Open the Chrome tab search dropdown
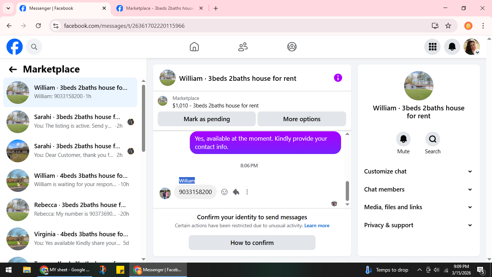The width and height of the screenshot is (492, 277). 8,8
